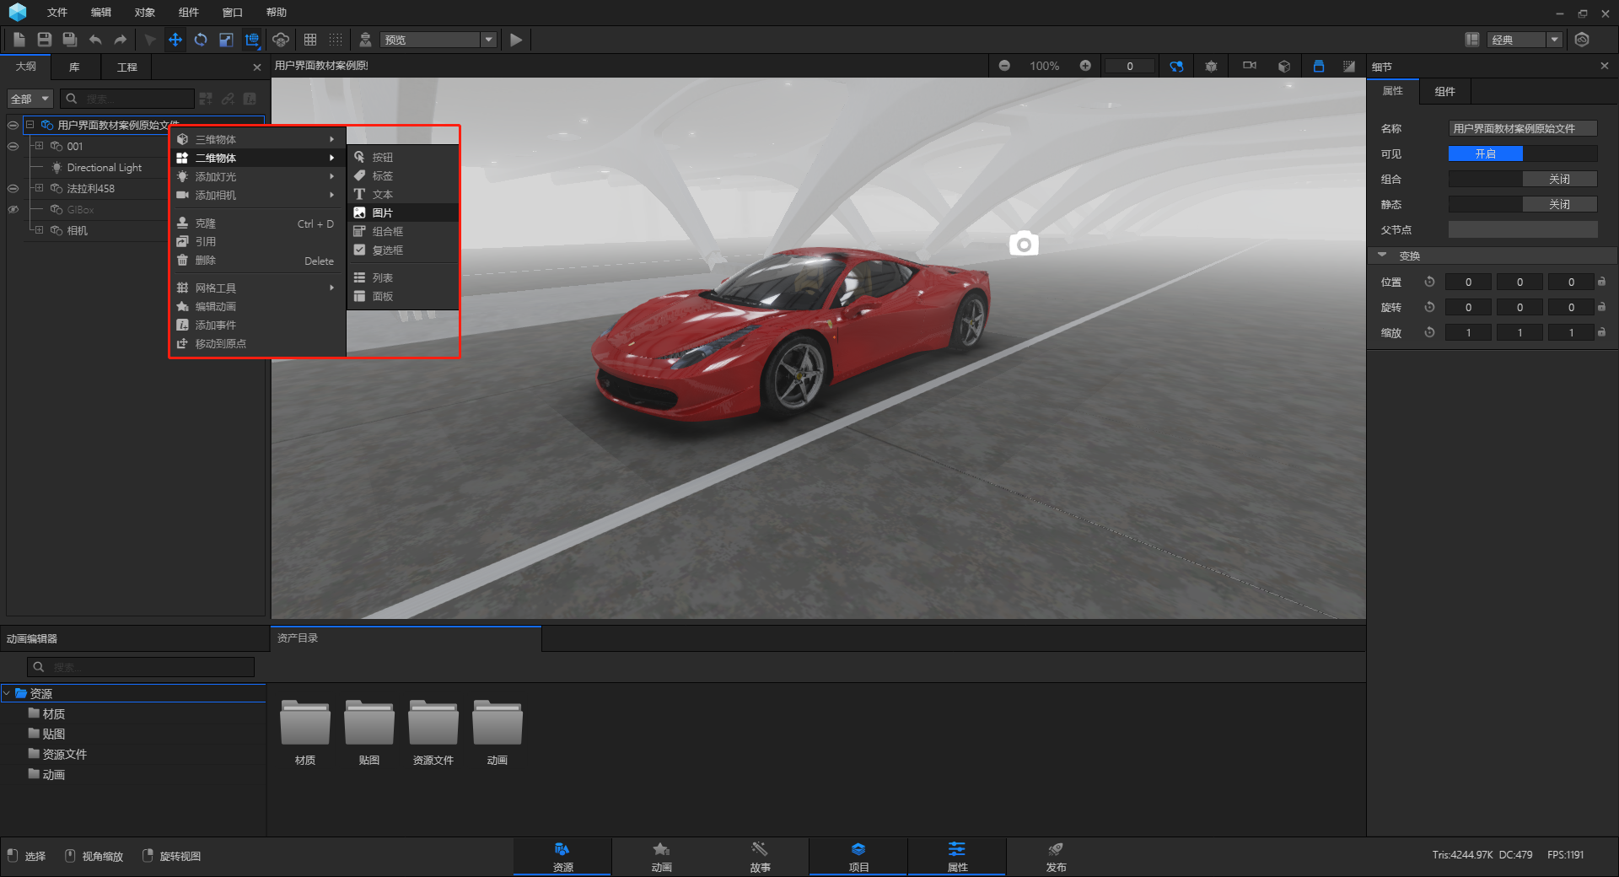Viewport: 1619px width, 877px height.
Task: Click the grid display icon
Action: (310, 40)
